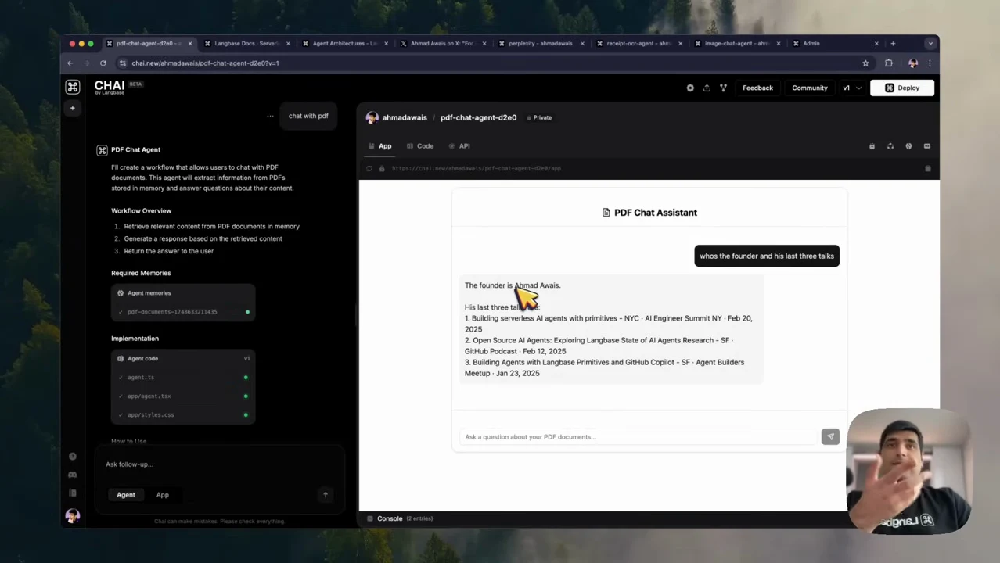Open the v1 version dropdown
This screenshot has width=1000, height=563.
pyautogui.click(x=851, y=88)
